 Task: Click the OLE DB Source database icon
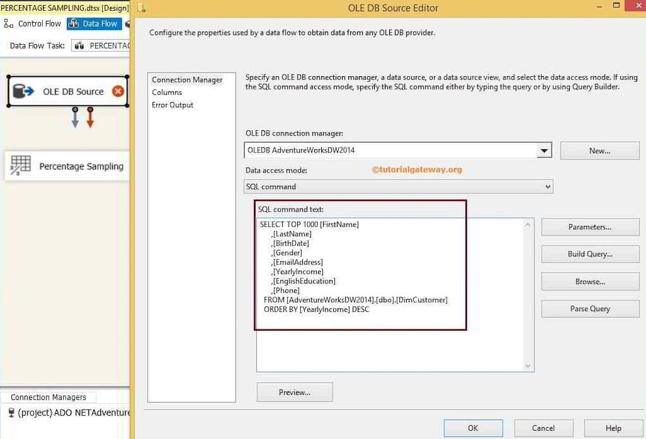(x=23, y=91)
